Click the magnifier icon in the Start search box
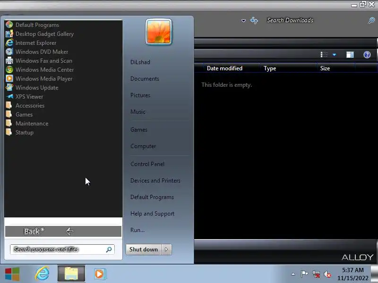The width and height of the screenshot is (378, 283). pos(109,250)
